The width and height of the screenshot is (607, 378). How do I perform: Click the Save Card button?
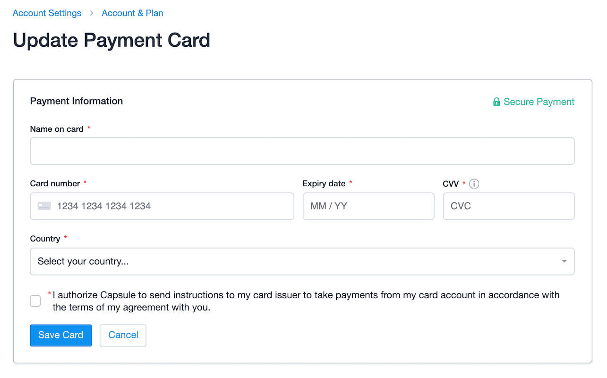tap(61, 335)
